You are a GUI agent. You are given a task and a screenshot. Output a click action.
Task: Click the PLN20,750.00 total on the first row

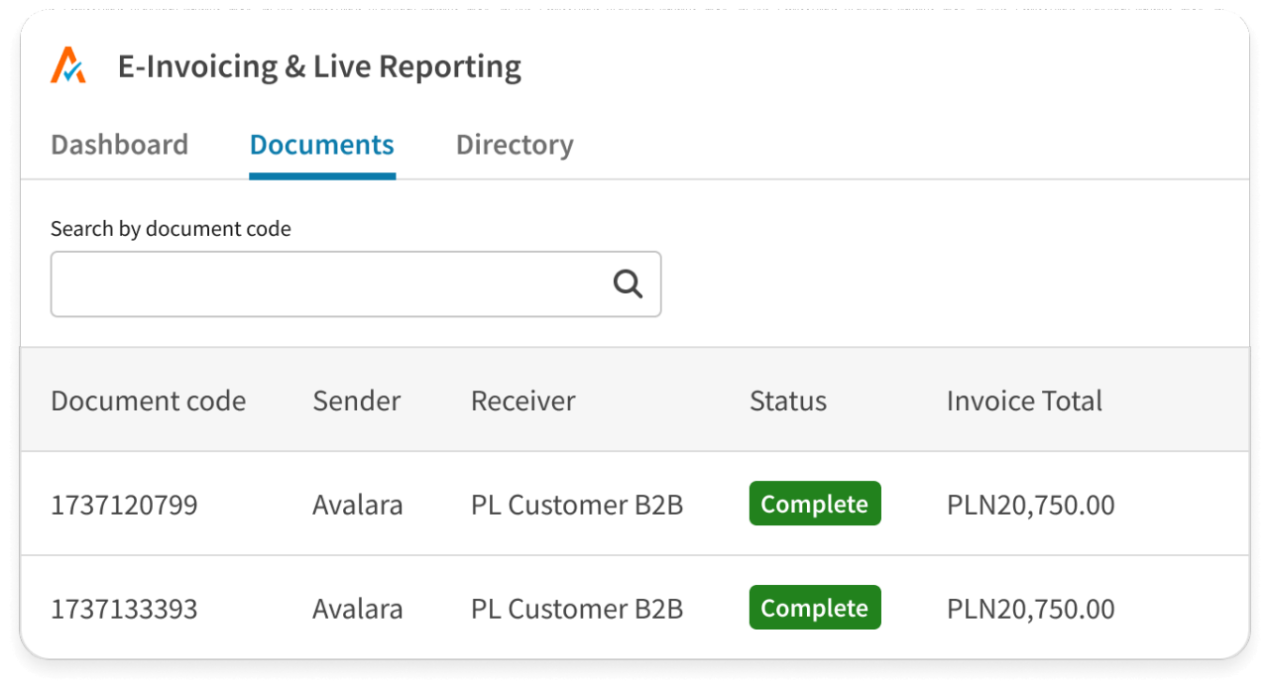[1030, 504]
